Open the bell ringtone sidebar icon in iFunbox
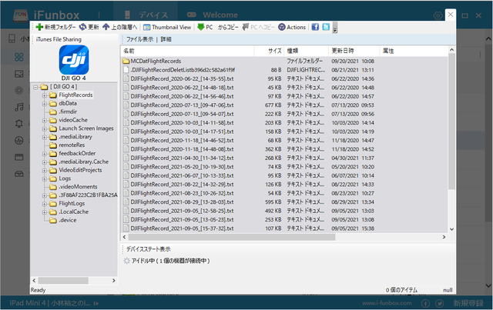Screen dimensions: 493x310 click(x=18, y=124)
